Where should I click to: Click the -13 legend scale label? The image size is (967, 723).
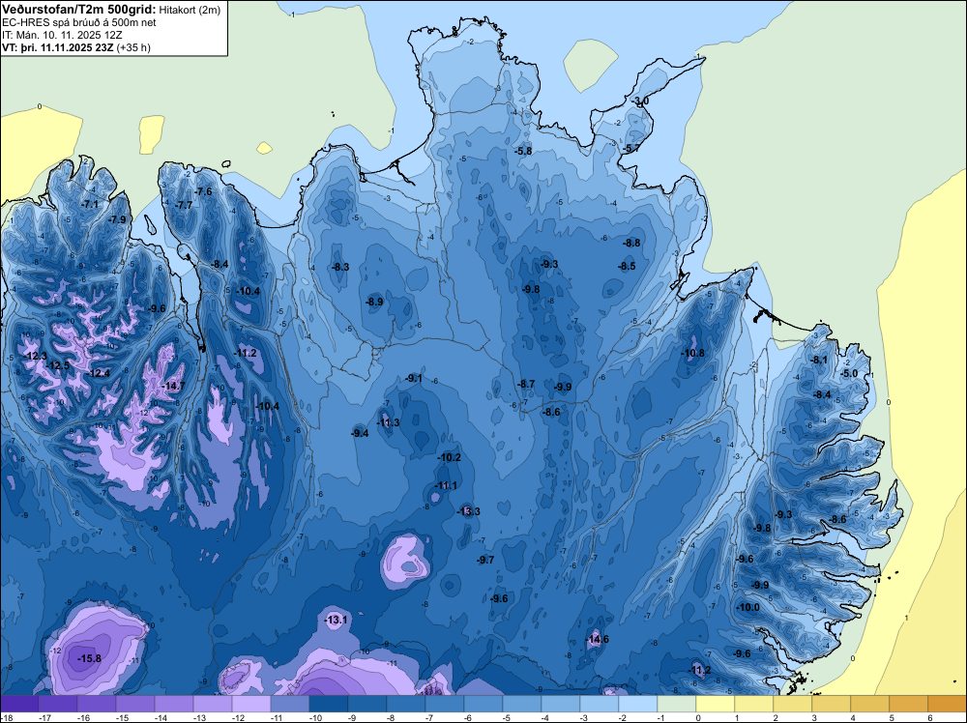click(200, 717)
